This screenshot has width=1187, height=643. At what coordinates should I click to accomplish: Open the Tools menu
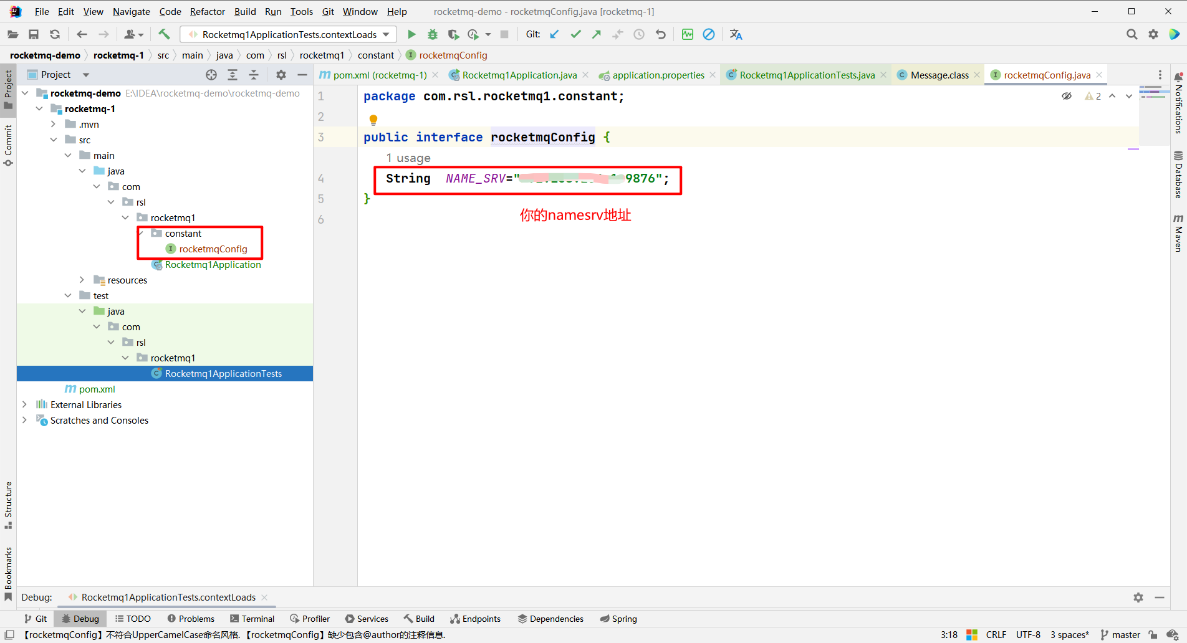(302, 11)
